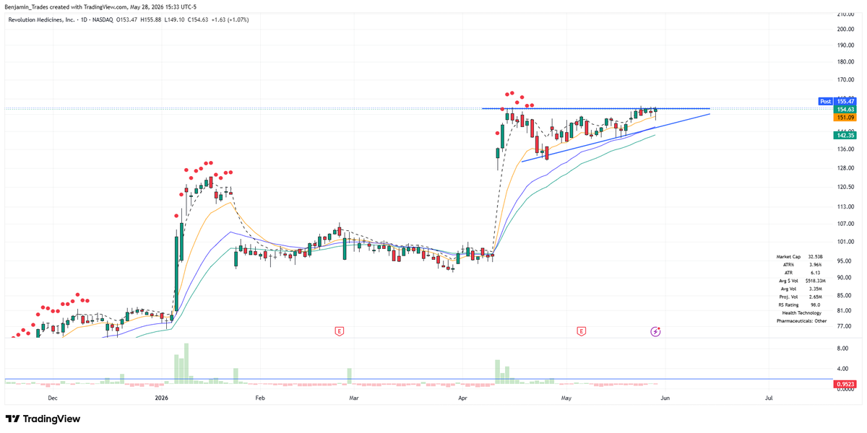867x433 pixels.
Task: Click the 4.00 volume axis label
Action: pos(842,370)
